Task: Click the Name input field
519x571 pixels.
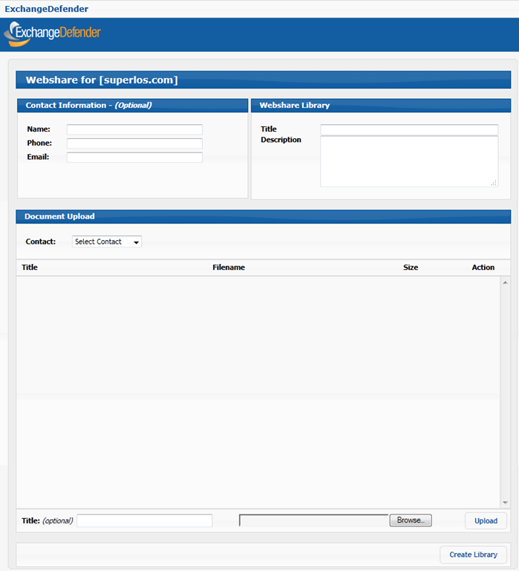Action: pos(134,129)
